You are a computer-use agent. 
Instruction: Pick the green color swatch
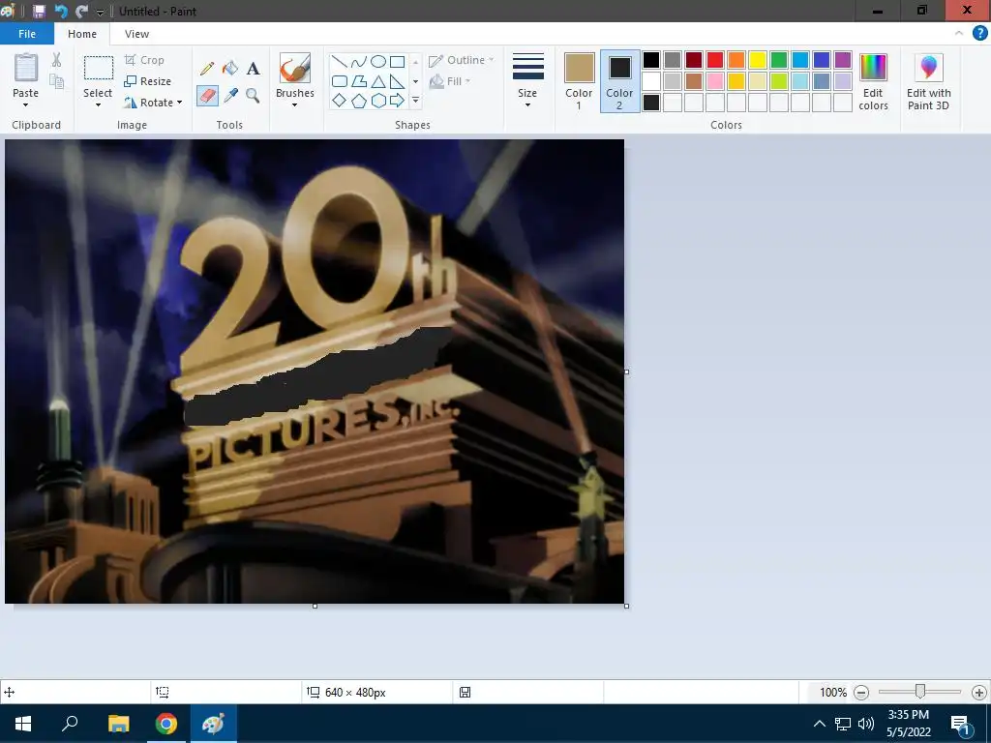click(779, 60)
